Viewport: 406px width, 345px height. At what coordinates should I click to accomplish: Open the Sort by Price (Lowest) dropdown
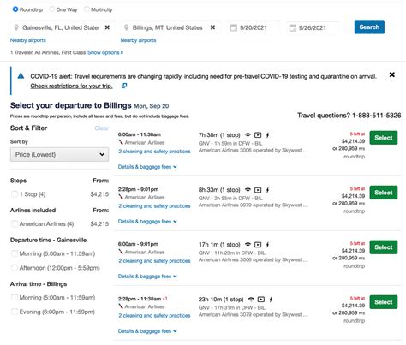point(59,154)
